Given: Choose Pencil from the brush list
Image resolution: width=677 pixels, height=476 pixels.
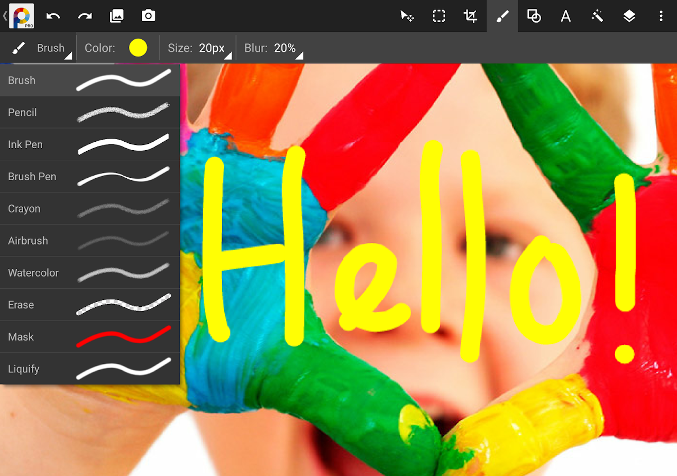Looking at the screenshot, I should coord(90,112).
